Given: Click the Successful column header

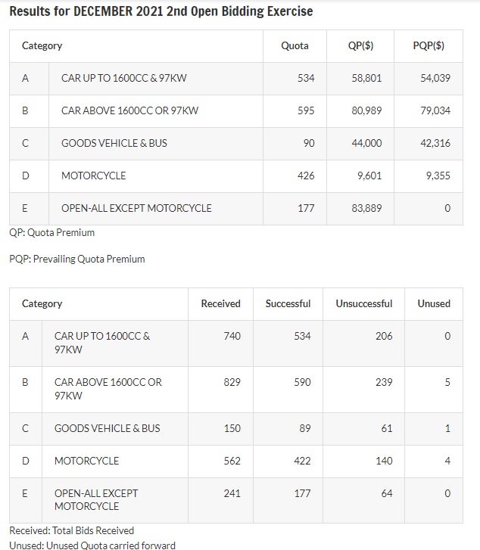Looking at the screenshot, I should 288,304.
